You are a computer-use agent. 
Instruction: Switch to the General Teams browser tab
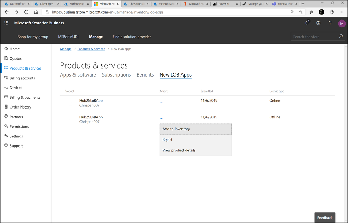click(x=285, y=4)
